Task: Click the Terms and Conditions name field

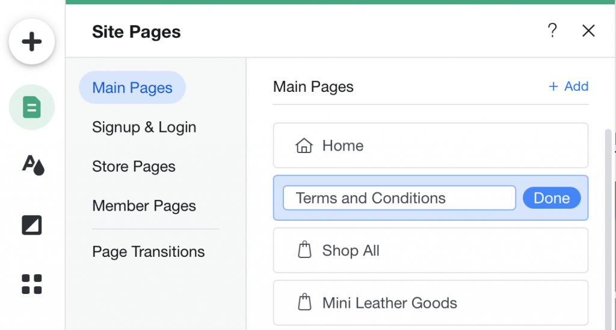Action: click(399, 198)
